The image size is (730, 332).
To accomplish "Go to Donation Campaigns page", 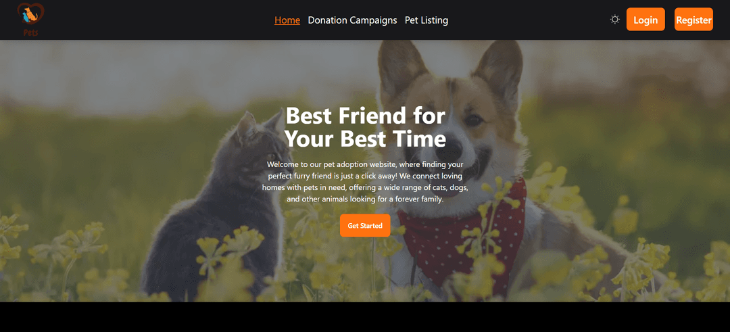I will (x=352, y=20).
